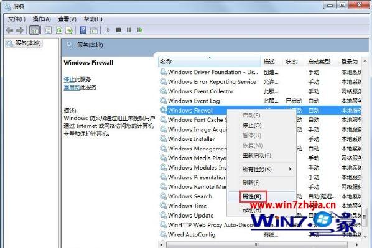Viewport: 372px width, 248px height.
Task: Select the Windows Error Reporting Service row
Action: click(x=260, y=81)
